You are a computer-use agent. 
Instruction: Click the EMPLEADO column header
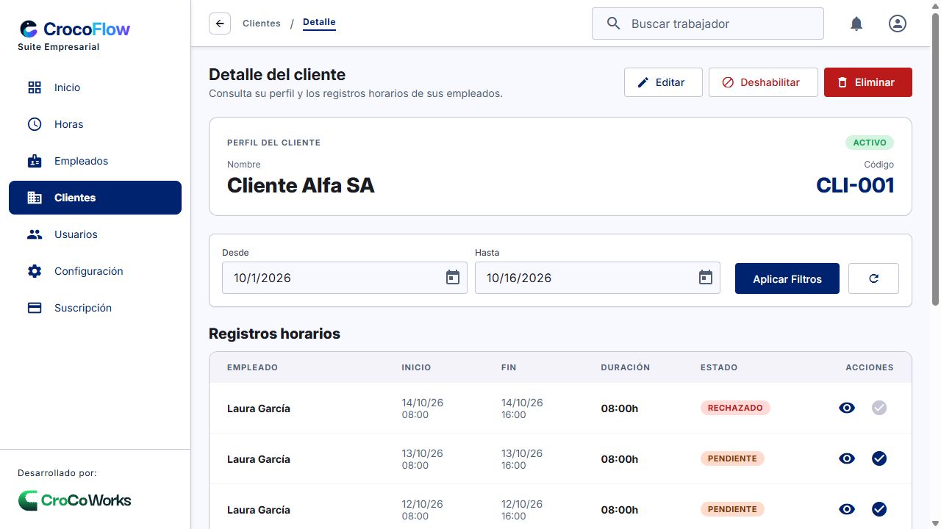coord(252,367)
